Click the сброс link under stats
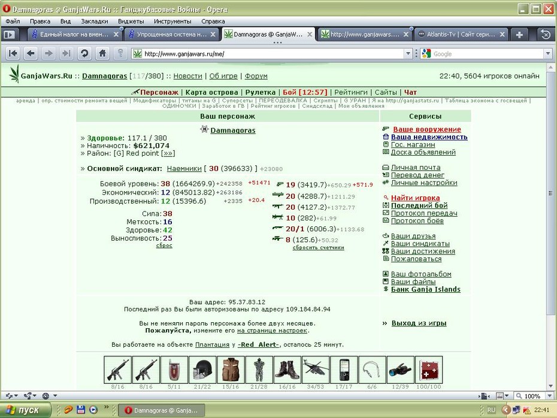The width and height of the screenshot is (557, 418). pyautogui.click(x=164, y=246)
